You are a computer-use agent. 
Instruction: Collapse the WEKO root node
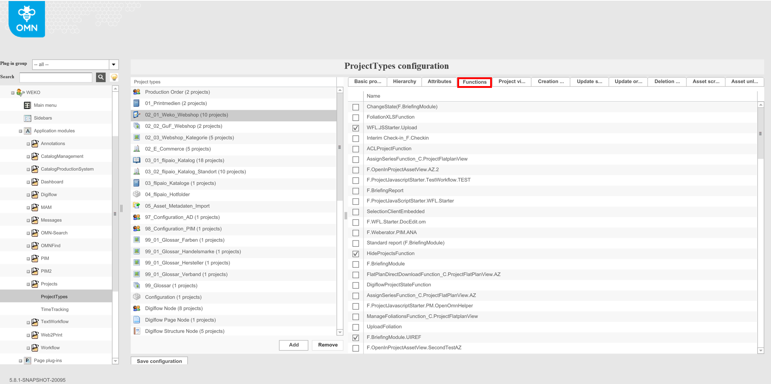click(x=12, y=92)
